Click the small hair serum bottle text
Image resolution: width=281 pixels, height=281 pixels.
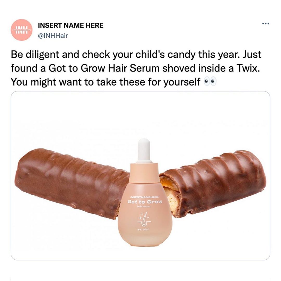click(144, 206)
